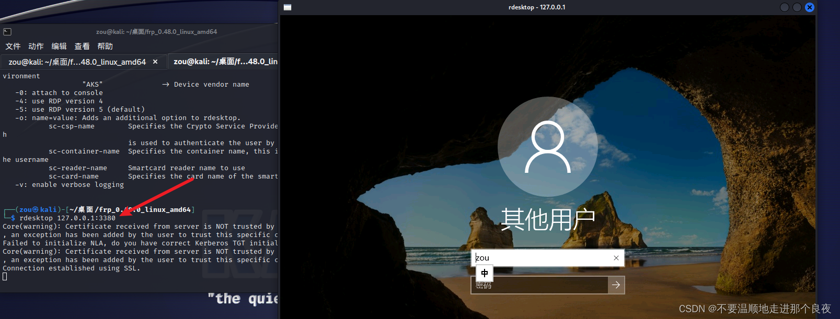Viewport: 840px width, 319px height.
Task: Click the 'sc-card-name' option text
Action: click(74, 176)
